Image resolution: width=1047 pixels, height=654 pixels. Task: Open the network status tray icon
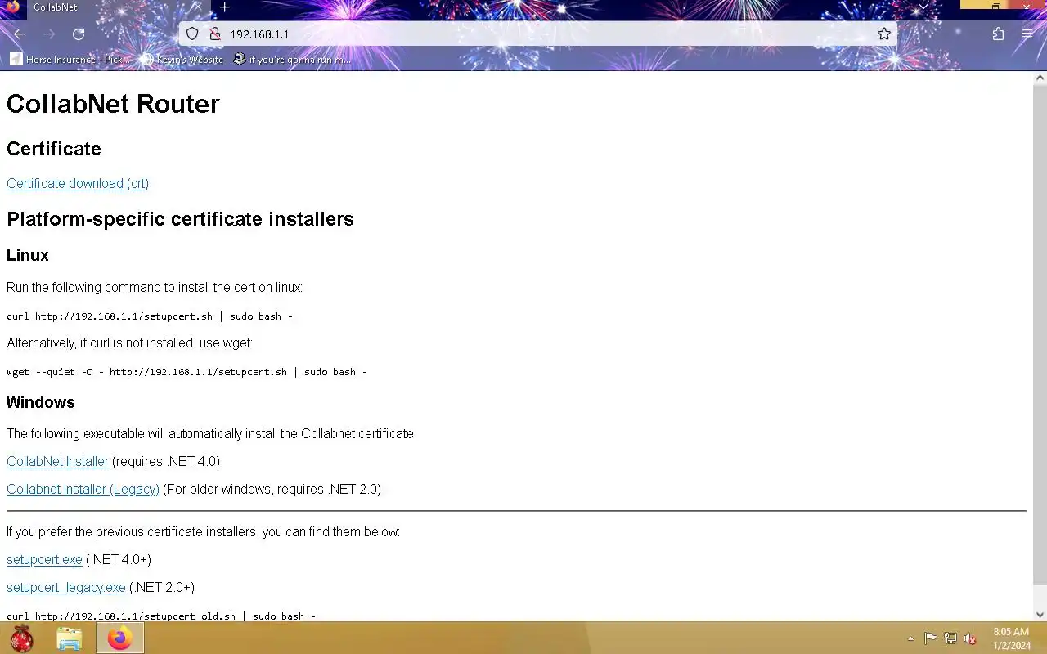950,638
